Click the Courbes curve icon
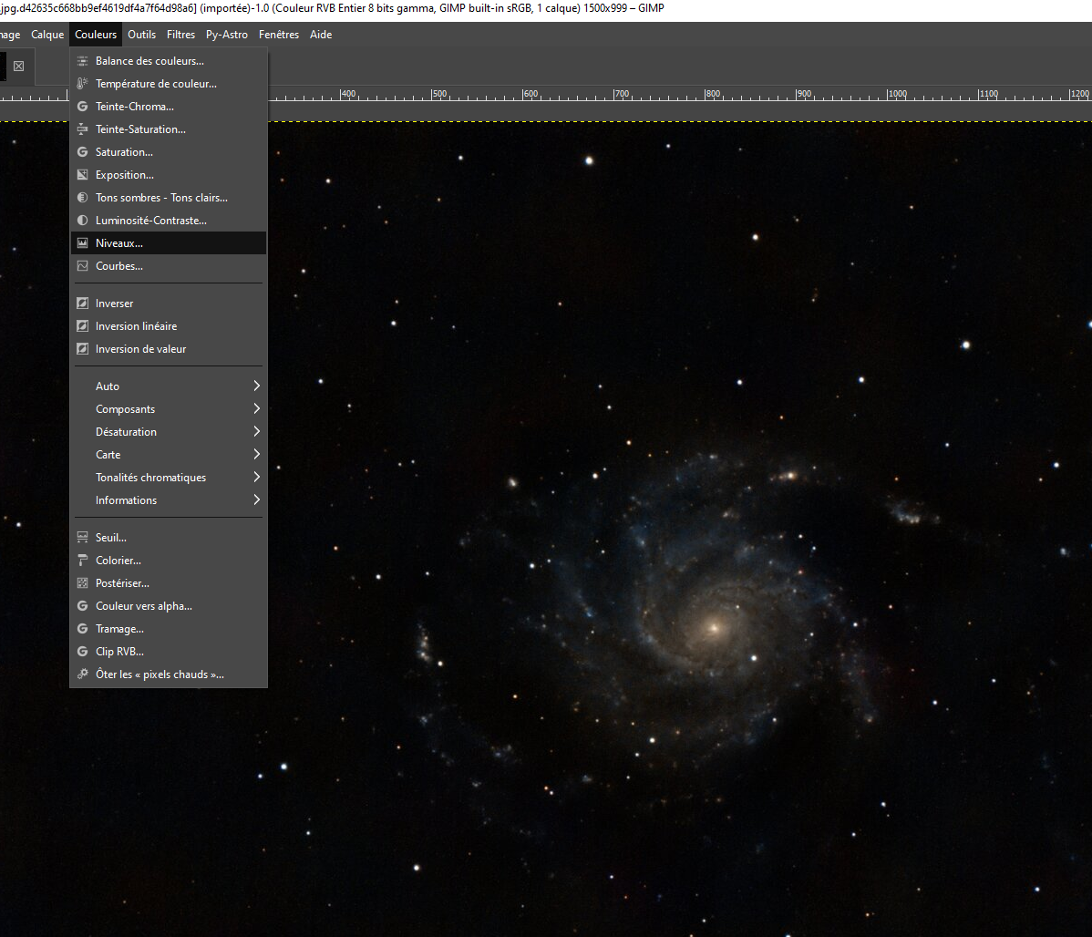The image size is (1092, 937). pyautogui.click(x=83, y=266)
